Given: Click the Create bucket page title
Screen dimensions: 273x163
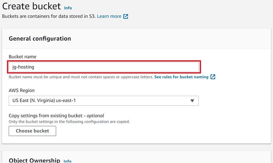Looking at the screenshot, I should click(32, 6).
